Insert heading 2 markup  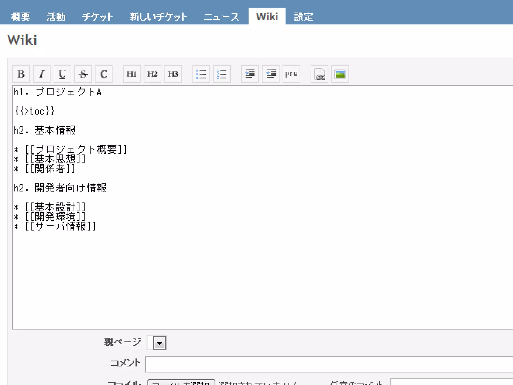152,74
